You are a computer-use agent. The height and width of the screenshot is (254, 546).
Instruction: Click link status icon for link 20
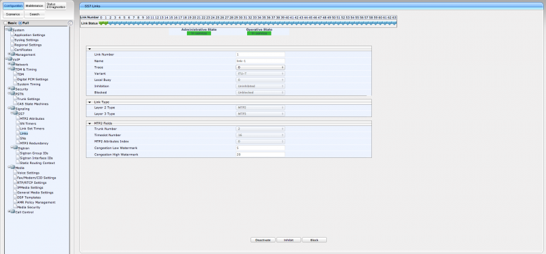point(194,23)
